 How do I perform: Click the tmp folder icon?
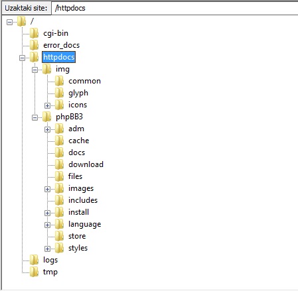point(35,272)
